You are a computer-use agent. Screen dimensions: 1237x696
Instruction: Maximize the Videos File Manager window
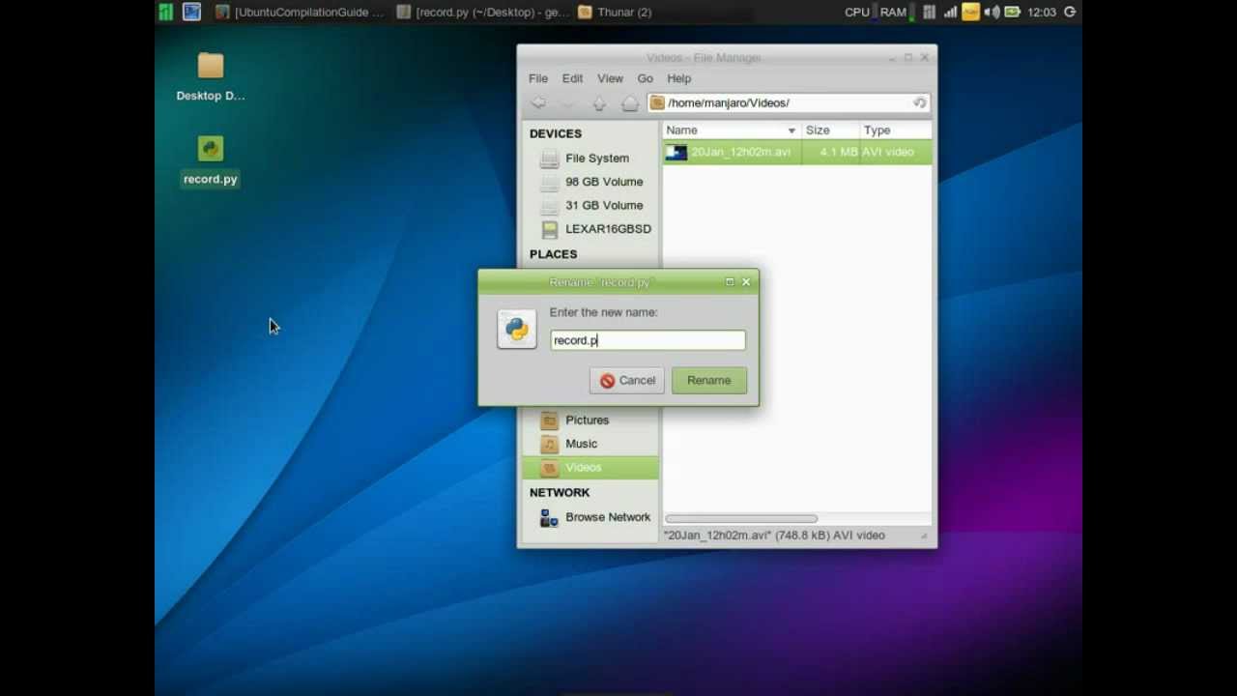[908, 58]
